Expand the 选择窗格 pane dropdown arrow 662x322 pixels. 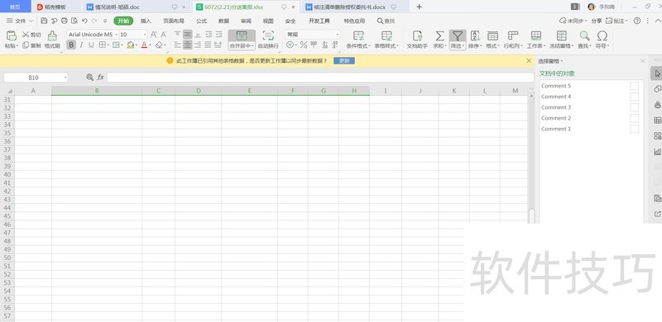point(562,61)
